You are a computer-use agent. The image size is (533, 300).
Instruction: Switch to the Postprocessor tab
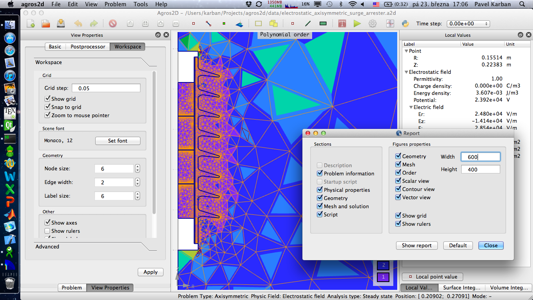88,46
